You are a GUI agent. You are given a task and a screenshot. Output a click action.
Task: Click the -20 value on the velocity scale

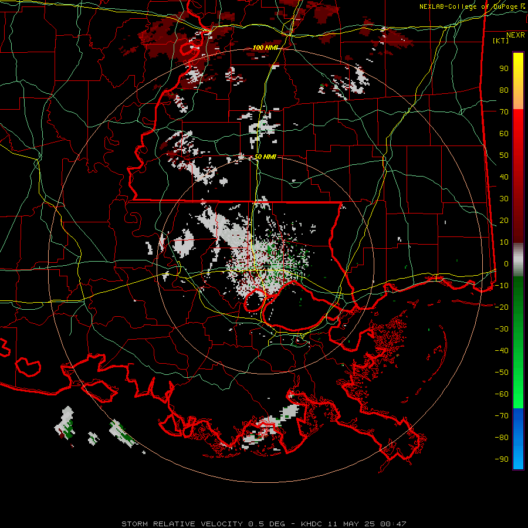(502, 307)
